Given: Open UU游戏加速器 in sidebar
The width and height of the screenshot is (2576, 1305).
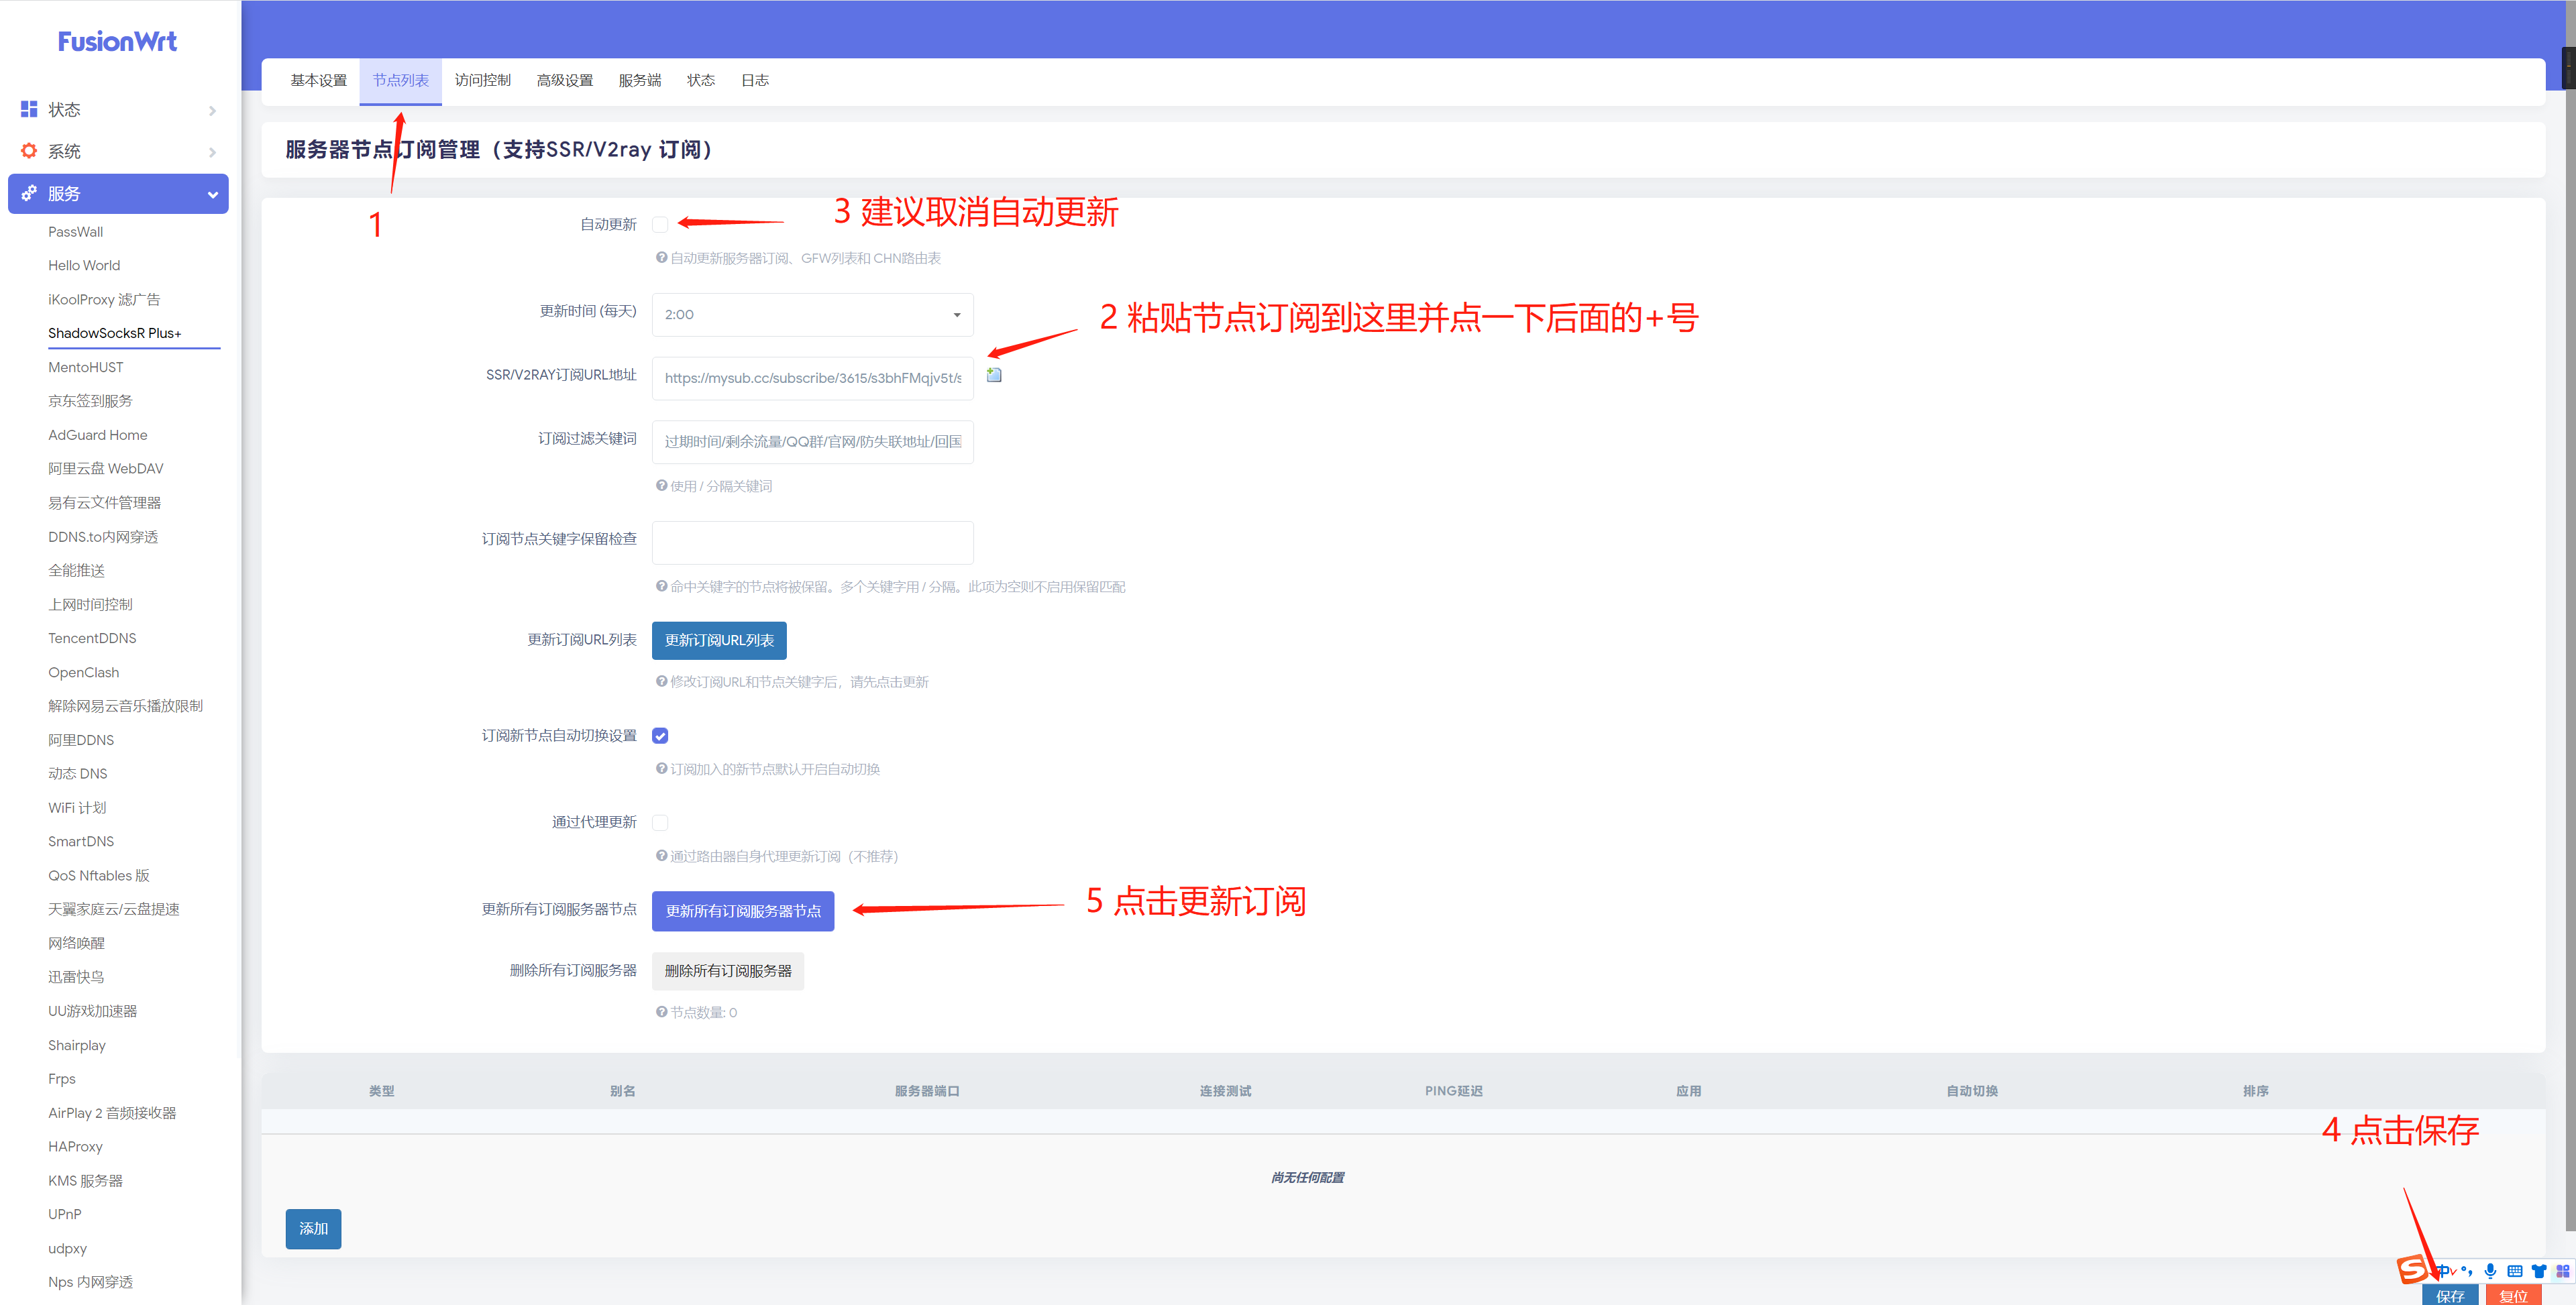Looking at the screenshot, I should [93, 1010].
